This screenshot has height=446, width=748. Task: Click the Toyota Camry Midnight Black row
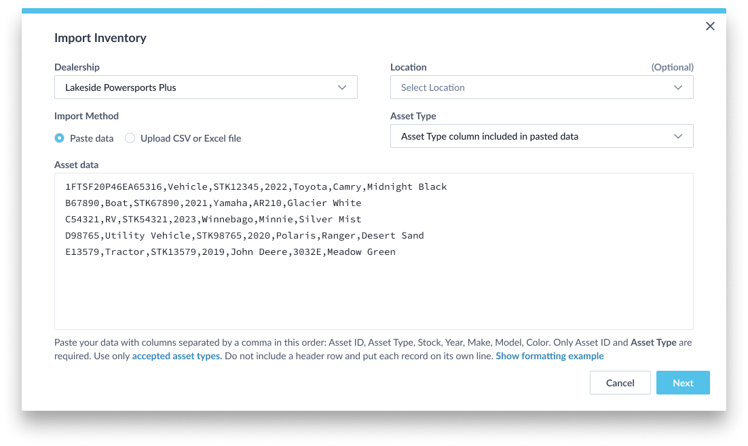tap(256, 187)
